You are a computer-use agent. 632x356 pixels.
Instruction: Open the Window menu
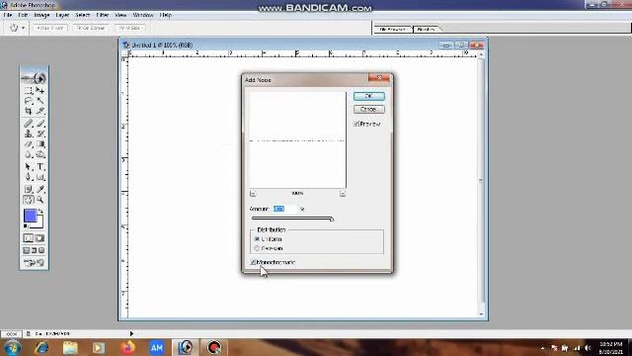142,15
